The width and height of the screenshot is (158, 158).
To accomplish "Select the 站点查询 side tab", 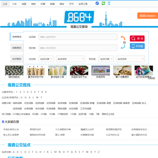I will 17,59.
